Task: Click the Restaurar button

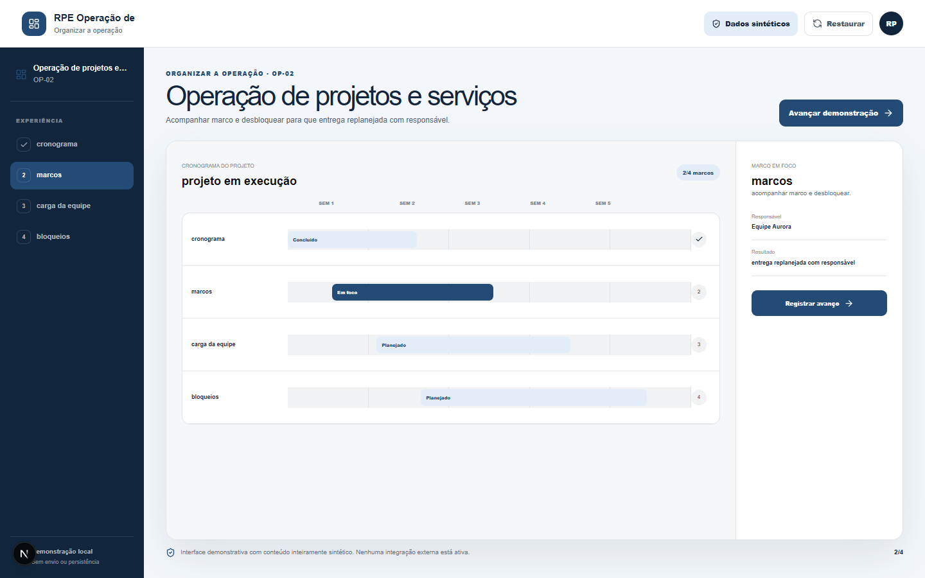Action: click(838, 24)
